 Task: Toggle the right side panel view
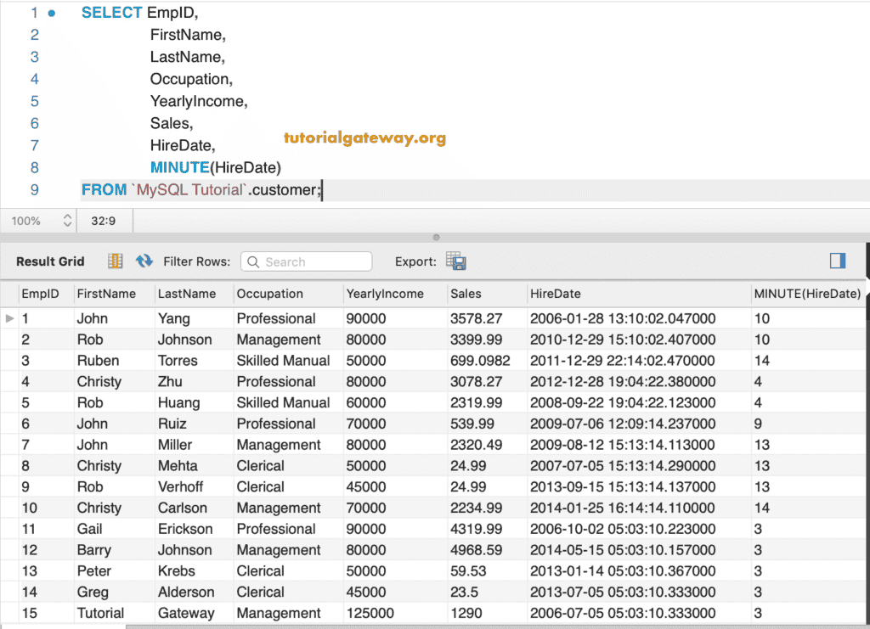(x=838, y=261)
